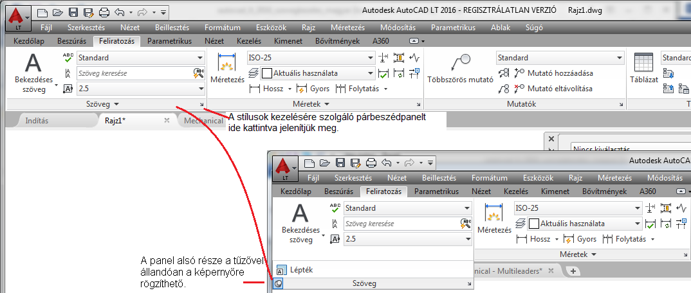Expand Szöveg panel title in upper window
The height and width of the screenshot is (293, 691).
tap(102, 104)
